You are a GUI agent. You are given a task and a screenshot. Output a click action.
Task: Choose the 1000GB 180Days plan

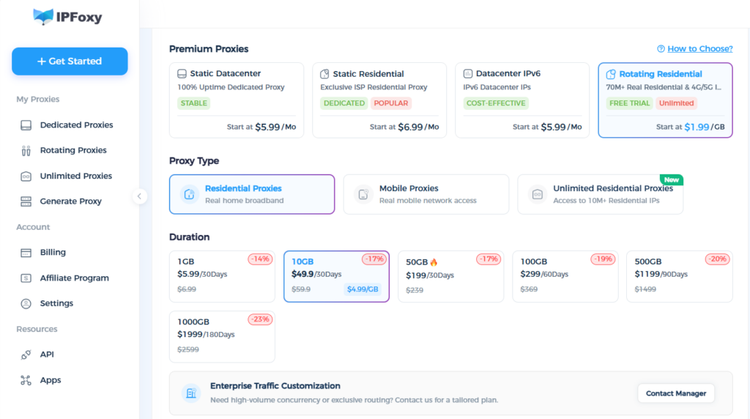click(x=222, y=337)
